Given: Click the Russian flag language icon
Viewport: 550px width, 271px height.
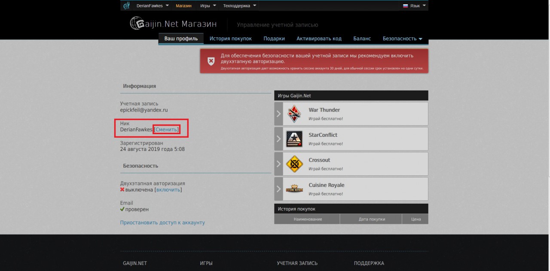Looking at the screenshot, I should pyautogui.click(x=406, y=6).
